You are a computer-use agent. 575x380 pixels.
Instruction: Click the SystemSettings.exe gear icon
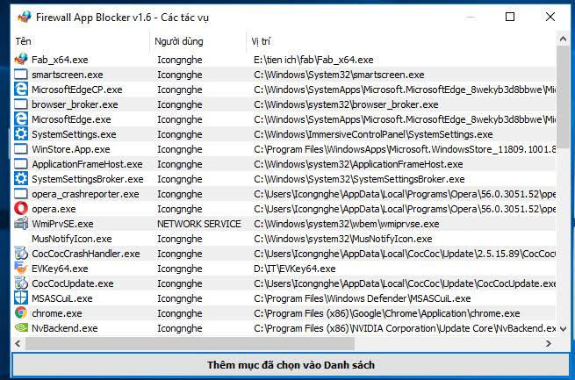[21, 134]
